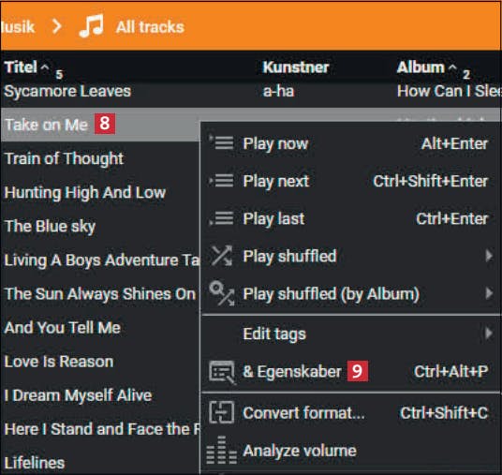Click the Play next list icon
Screen dimensions: 502x475
(221, 181)
